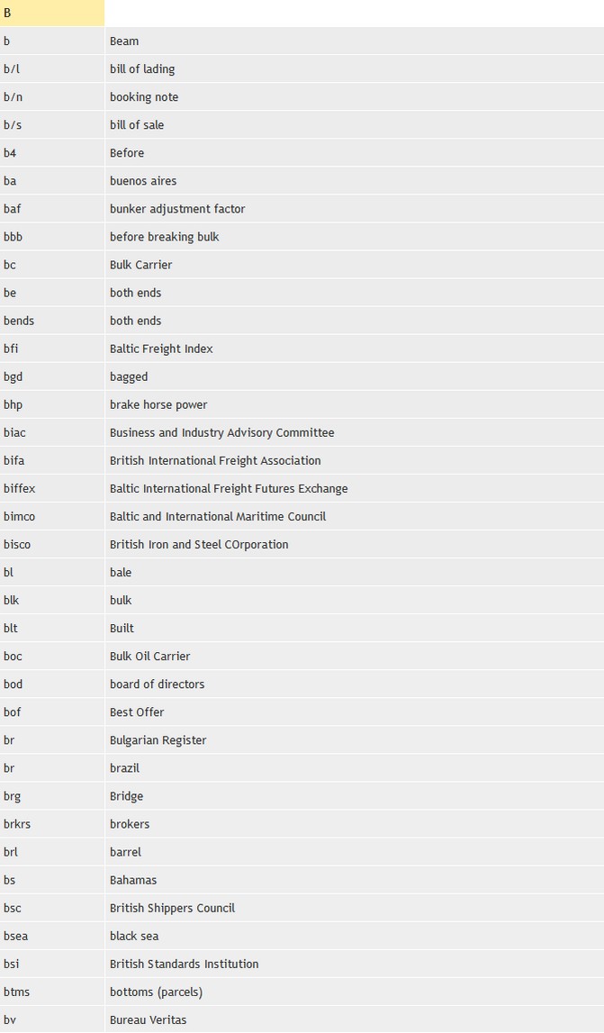Select the "bends" abbreviation cell

tap(19, 321)
